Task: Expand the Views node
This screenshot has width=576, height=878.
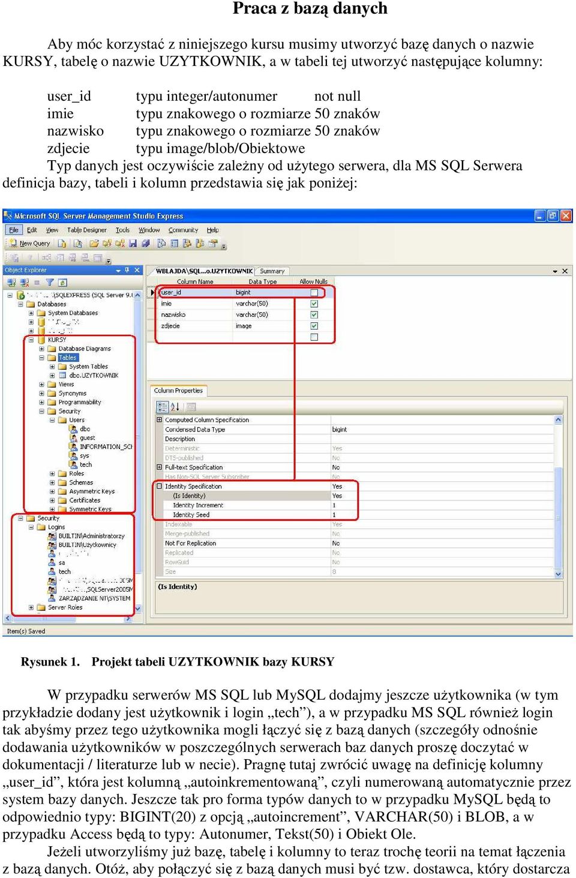Action: (x=42, y=385)
